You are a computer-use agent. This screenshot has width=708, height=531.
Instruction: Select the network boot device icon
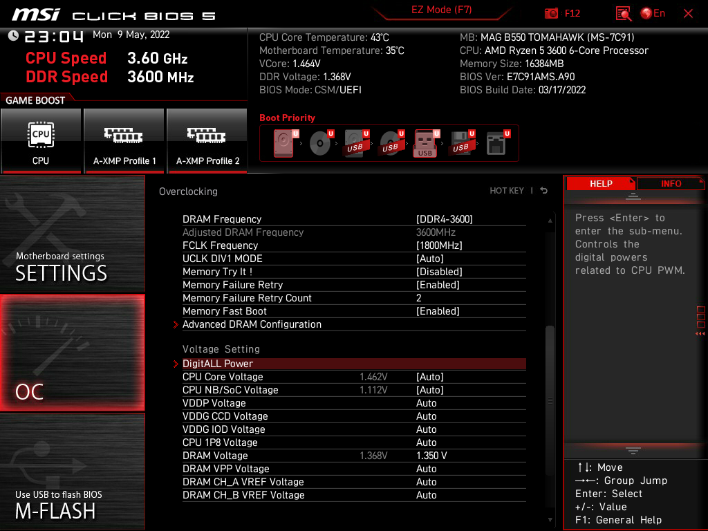(x=498, y=143)
